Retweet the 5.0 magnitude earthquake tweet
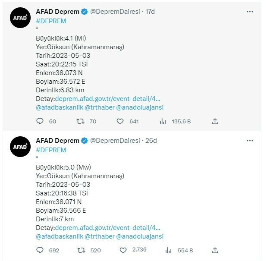267x261 pixels. pos(80,250)
